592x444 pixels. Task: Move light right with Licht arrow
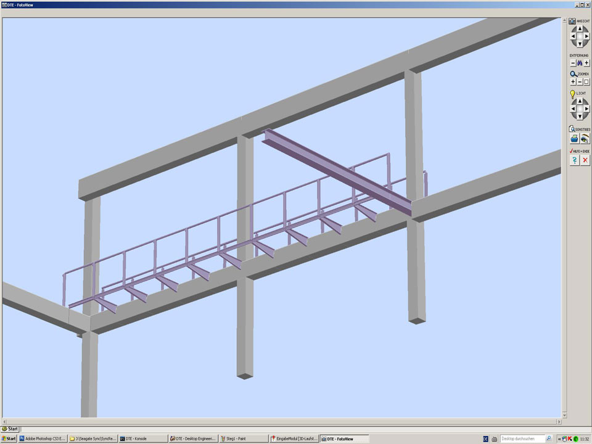tap(586, 109)
